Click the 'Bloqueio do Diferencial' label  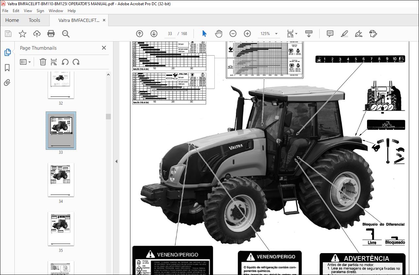point(383,224)
